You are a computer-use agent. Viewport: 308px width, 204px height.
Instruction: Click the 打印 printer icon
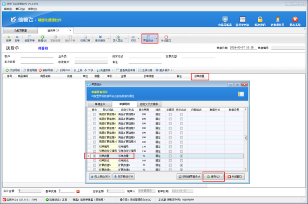click(x=133, y=37)
